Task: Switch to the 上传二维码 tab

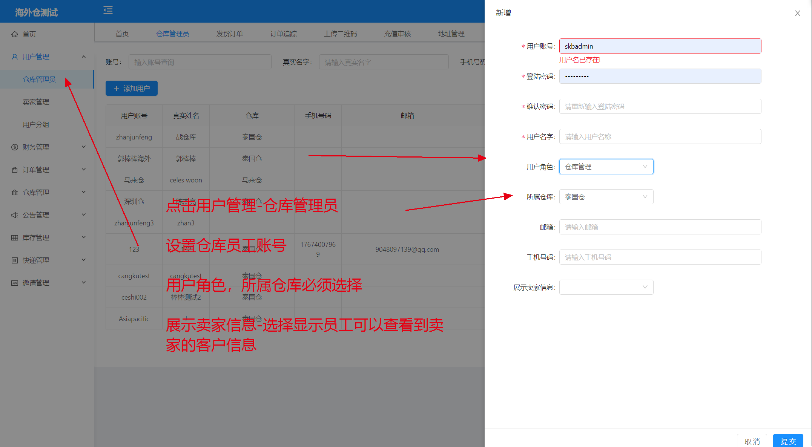Action: point(341,34)
